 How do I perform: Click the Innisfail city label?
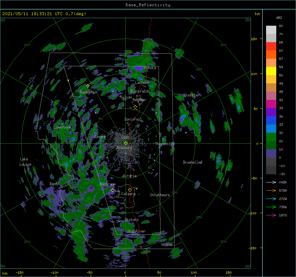[133, 119]
